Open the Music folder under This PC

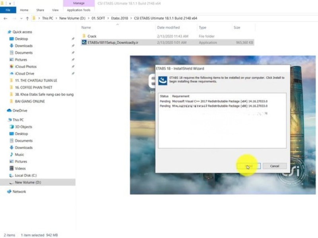(x=19, y=154)
